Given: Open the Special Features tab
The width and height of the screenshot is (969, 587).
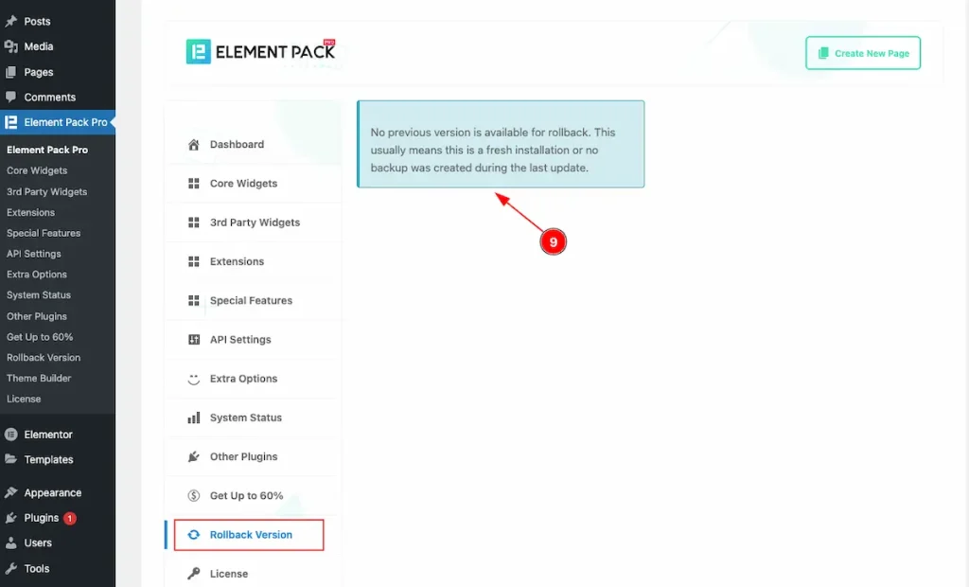Looking at the screenshot, I should point(251,300).
